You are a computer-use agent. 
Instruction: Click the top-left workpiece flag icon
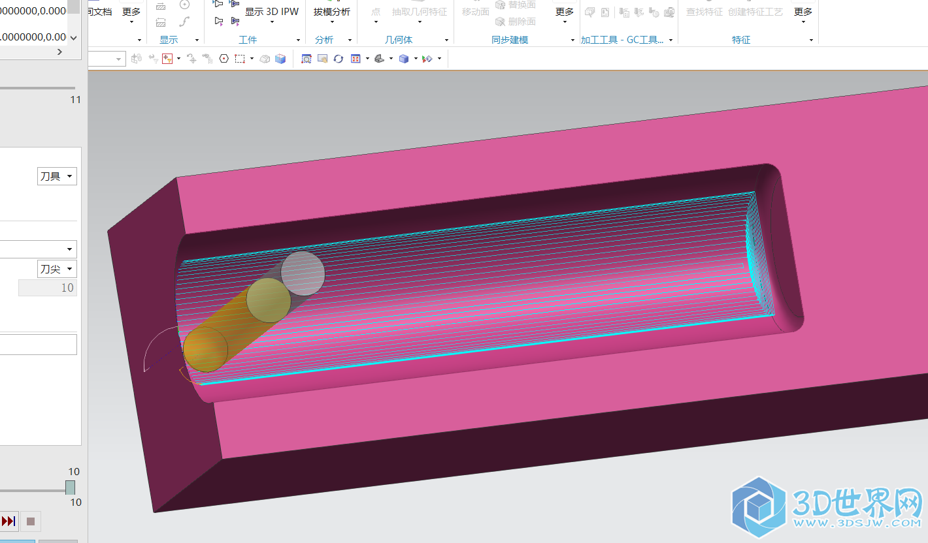coord(218,5)
